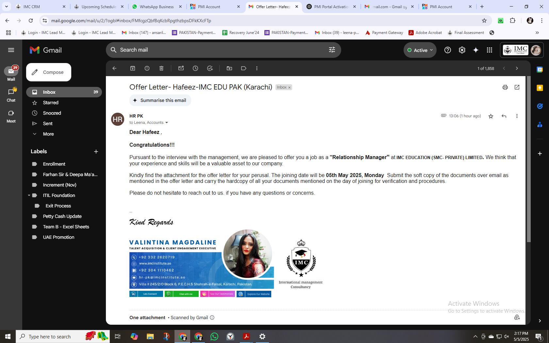Screen dimensions: 549x343
Task: Open Gmail Support help icon
Action: 448,50
